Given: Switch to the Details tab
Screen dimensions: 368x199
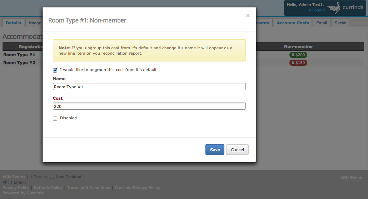Looking at the screenshot, I should (13, 23).
